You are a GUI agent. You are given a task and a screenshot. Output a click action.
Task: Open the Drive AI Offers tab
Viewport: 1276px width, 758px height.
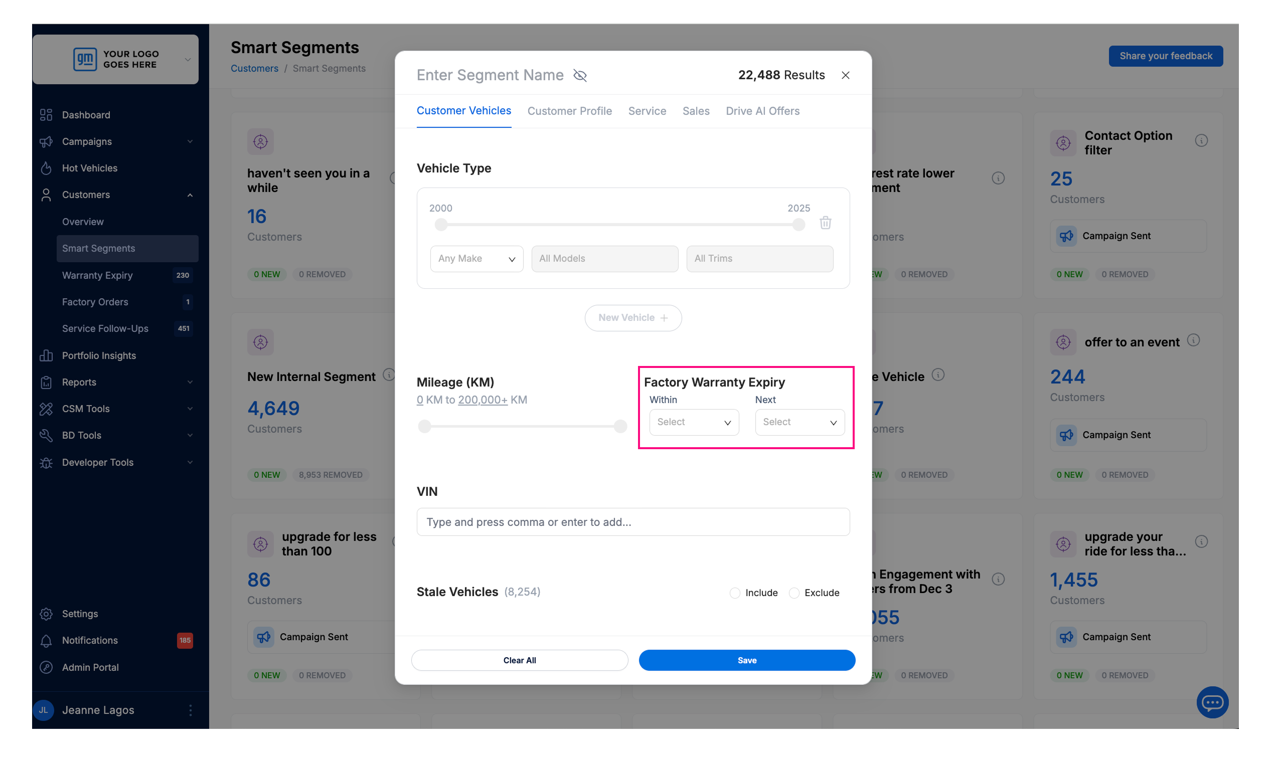[762, 111]
